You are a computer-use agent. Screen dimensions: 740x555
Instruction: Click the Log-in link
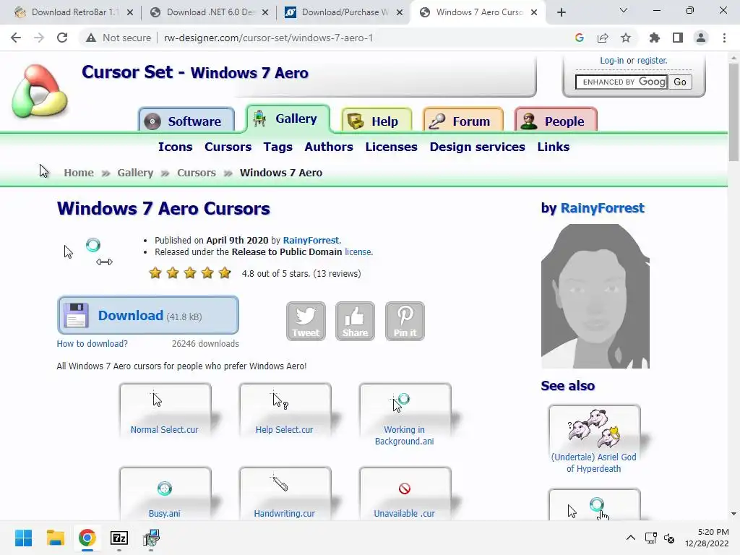tap(611, 61)
